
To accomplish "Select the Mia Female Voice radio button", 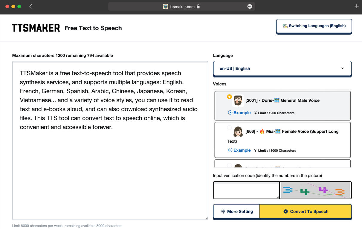I will click(229, 128).
